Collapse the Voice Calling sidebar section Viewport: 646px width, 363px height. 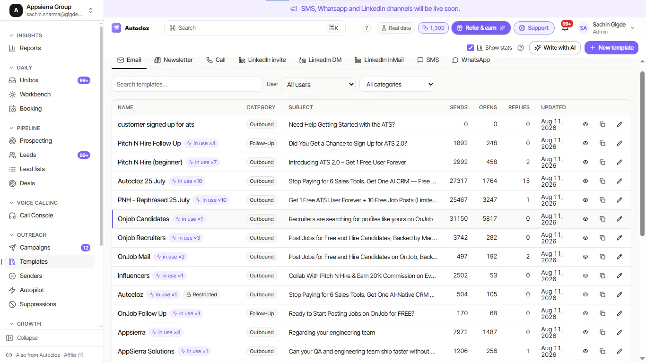(34, 203)
